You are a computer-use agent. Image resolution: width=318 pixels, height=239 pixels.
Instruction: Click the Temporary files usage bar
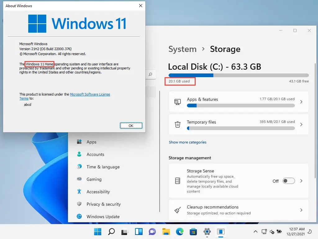tap(241, 128)
